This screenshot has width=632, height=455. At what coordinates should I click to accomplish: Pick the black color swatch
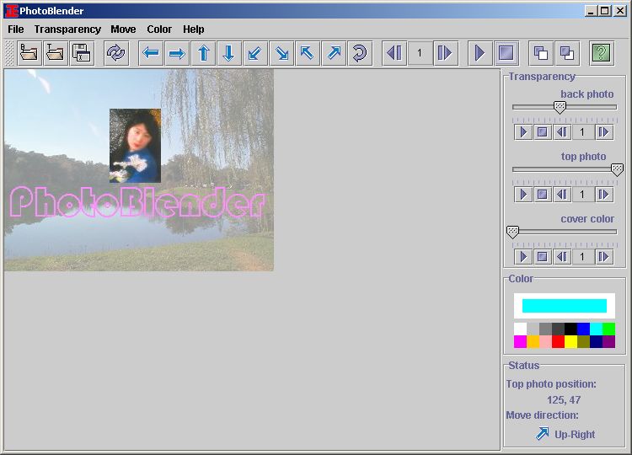point(570,329)
